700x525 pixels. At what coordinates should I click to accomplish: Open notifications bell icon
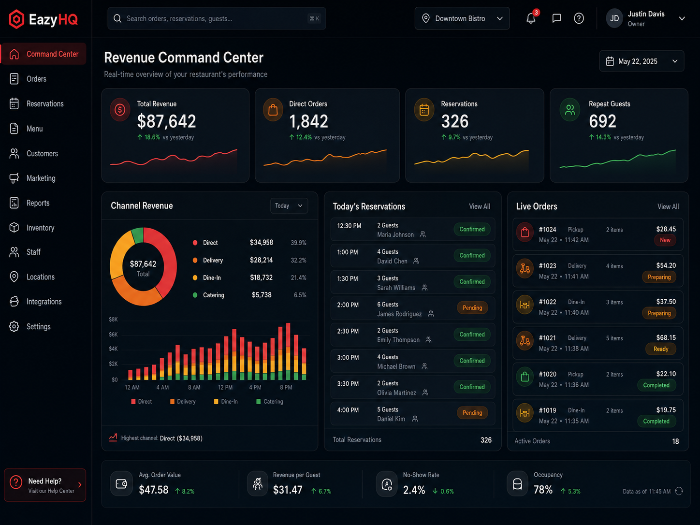pos(531,18)
